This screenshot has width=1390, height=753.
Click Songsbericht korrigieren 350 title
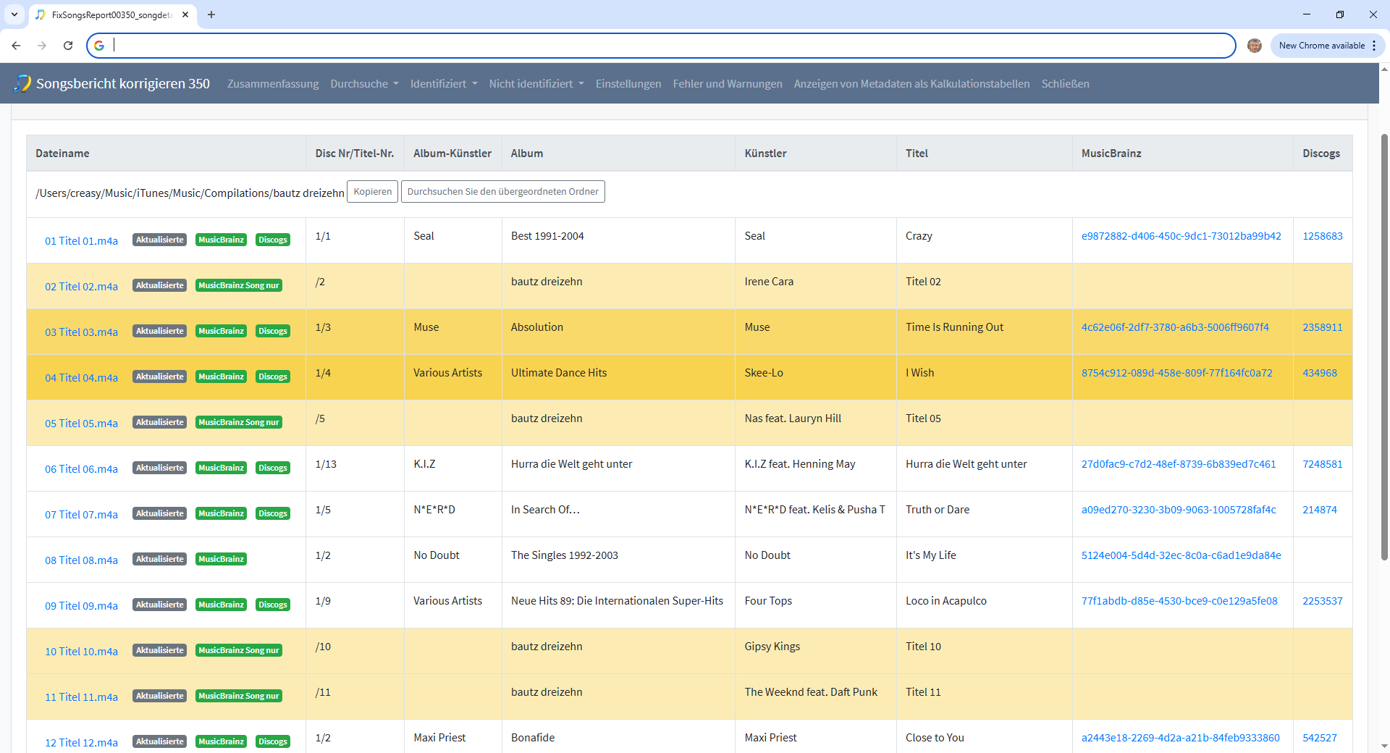tap(123, 84)
